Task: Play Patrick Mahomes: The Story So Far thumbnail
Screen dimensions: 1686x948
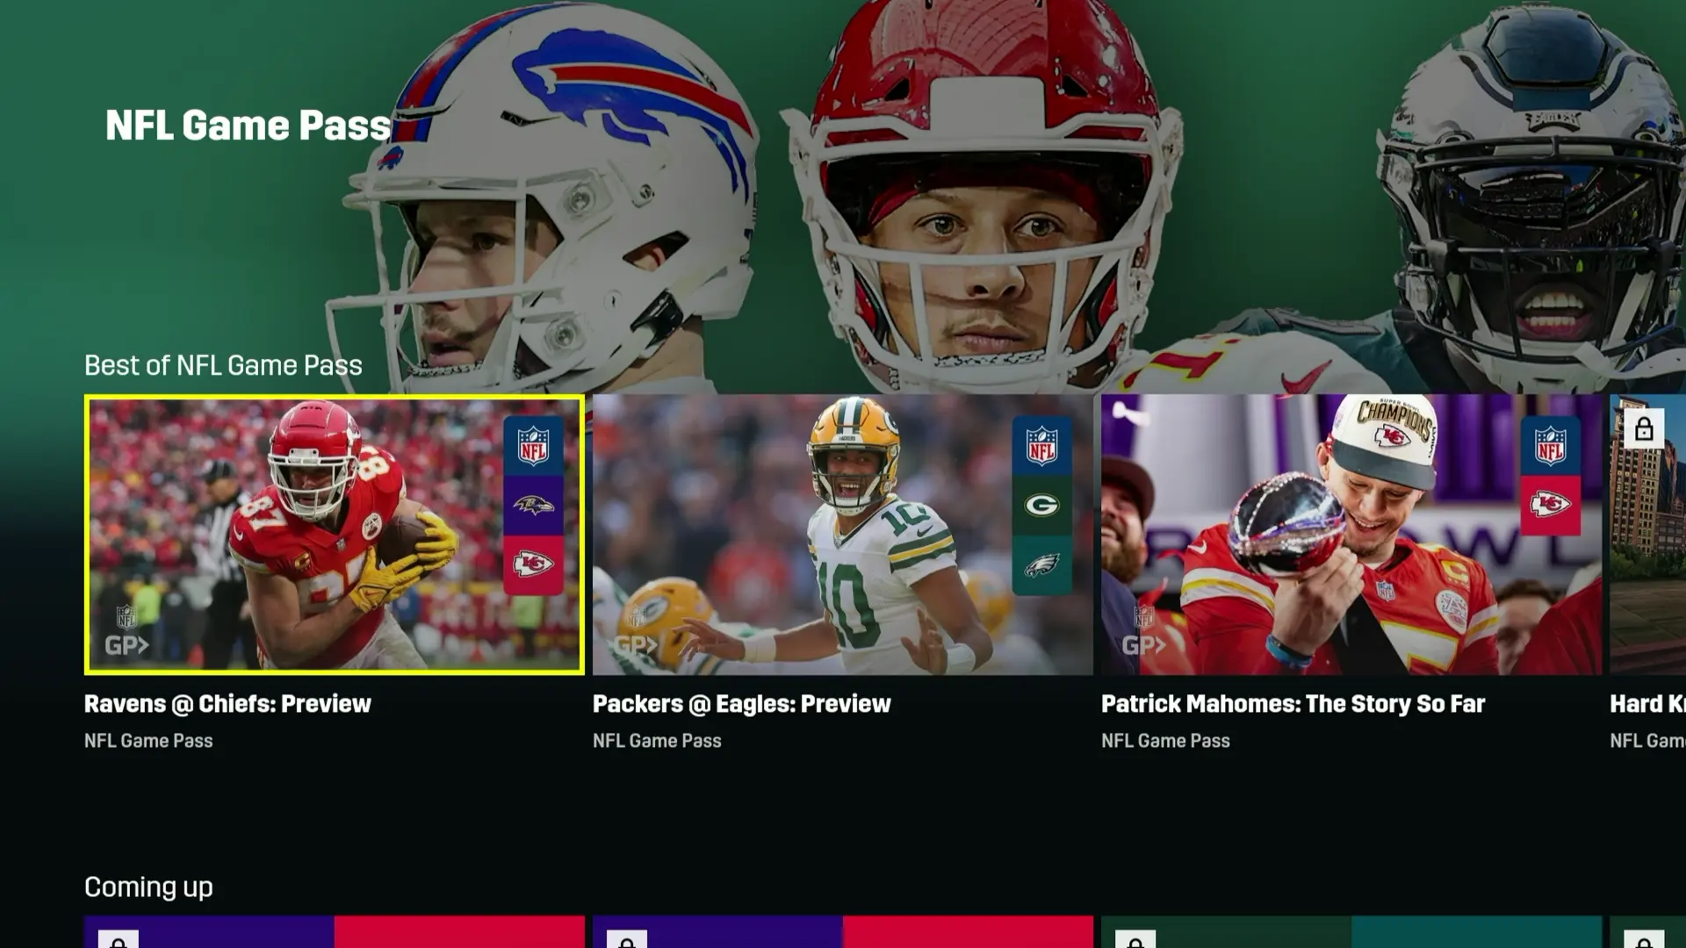Action: [x=1351, y=535]
